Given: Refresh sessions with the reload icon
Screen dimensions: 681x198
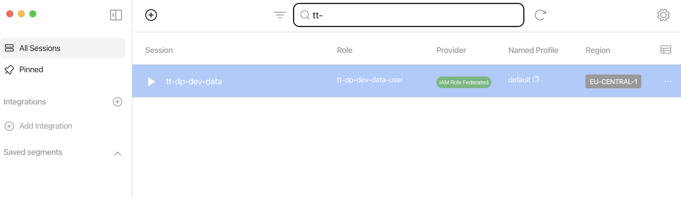Looking at the screenshot, I should pos(540,15).
